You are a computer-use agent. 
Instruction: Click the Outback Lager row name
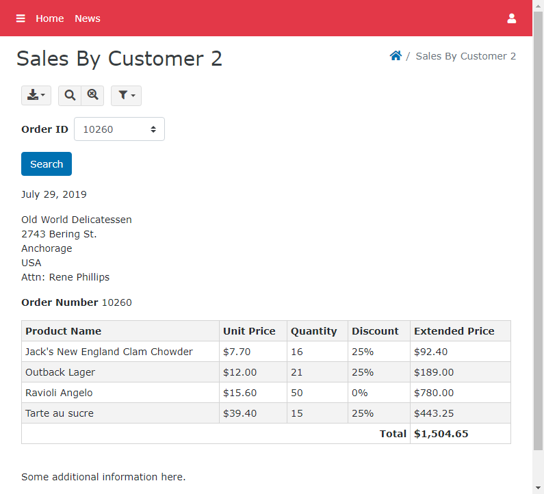click(60, 372)
